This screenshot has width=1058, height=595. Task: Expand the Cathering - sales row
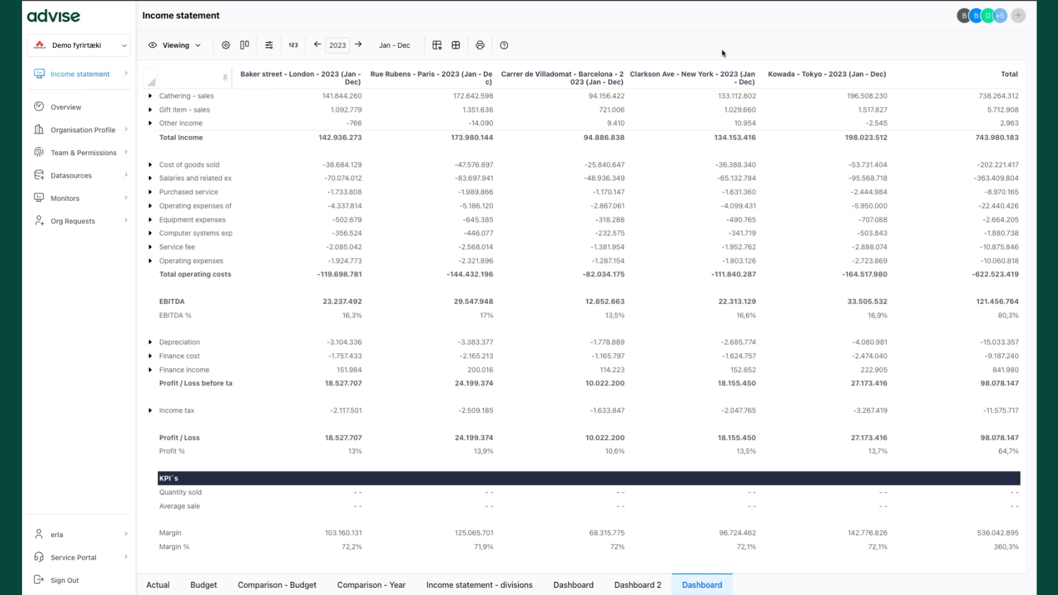tap(149, 95)
